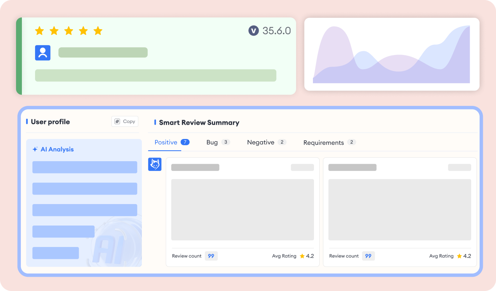This screenshot has width=496, height=291.
Task: Click the blue fox logo icon
Action: click(x=155, y=164)
